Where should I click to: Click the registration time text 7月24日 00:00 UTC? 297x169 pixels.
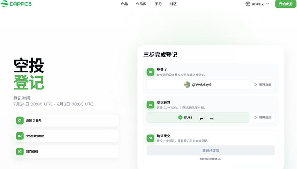33,104
